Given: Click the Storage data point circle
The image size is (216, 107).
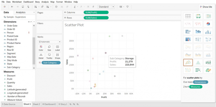Looking at the screenshot, I should (x=106, y=53).
